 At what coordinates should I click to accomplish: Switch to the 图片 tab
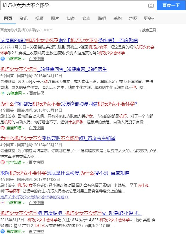(x=55, y=18)
